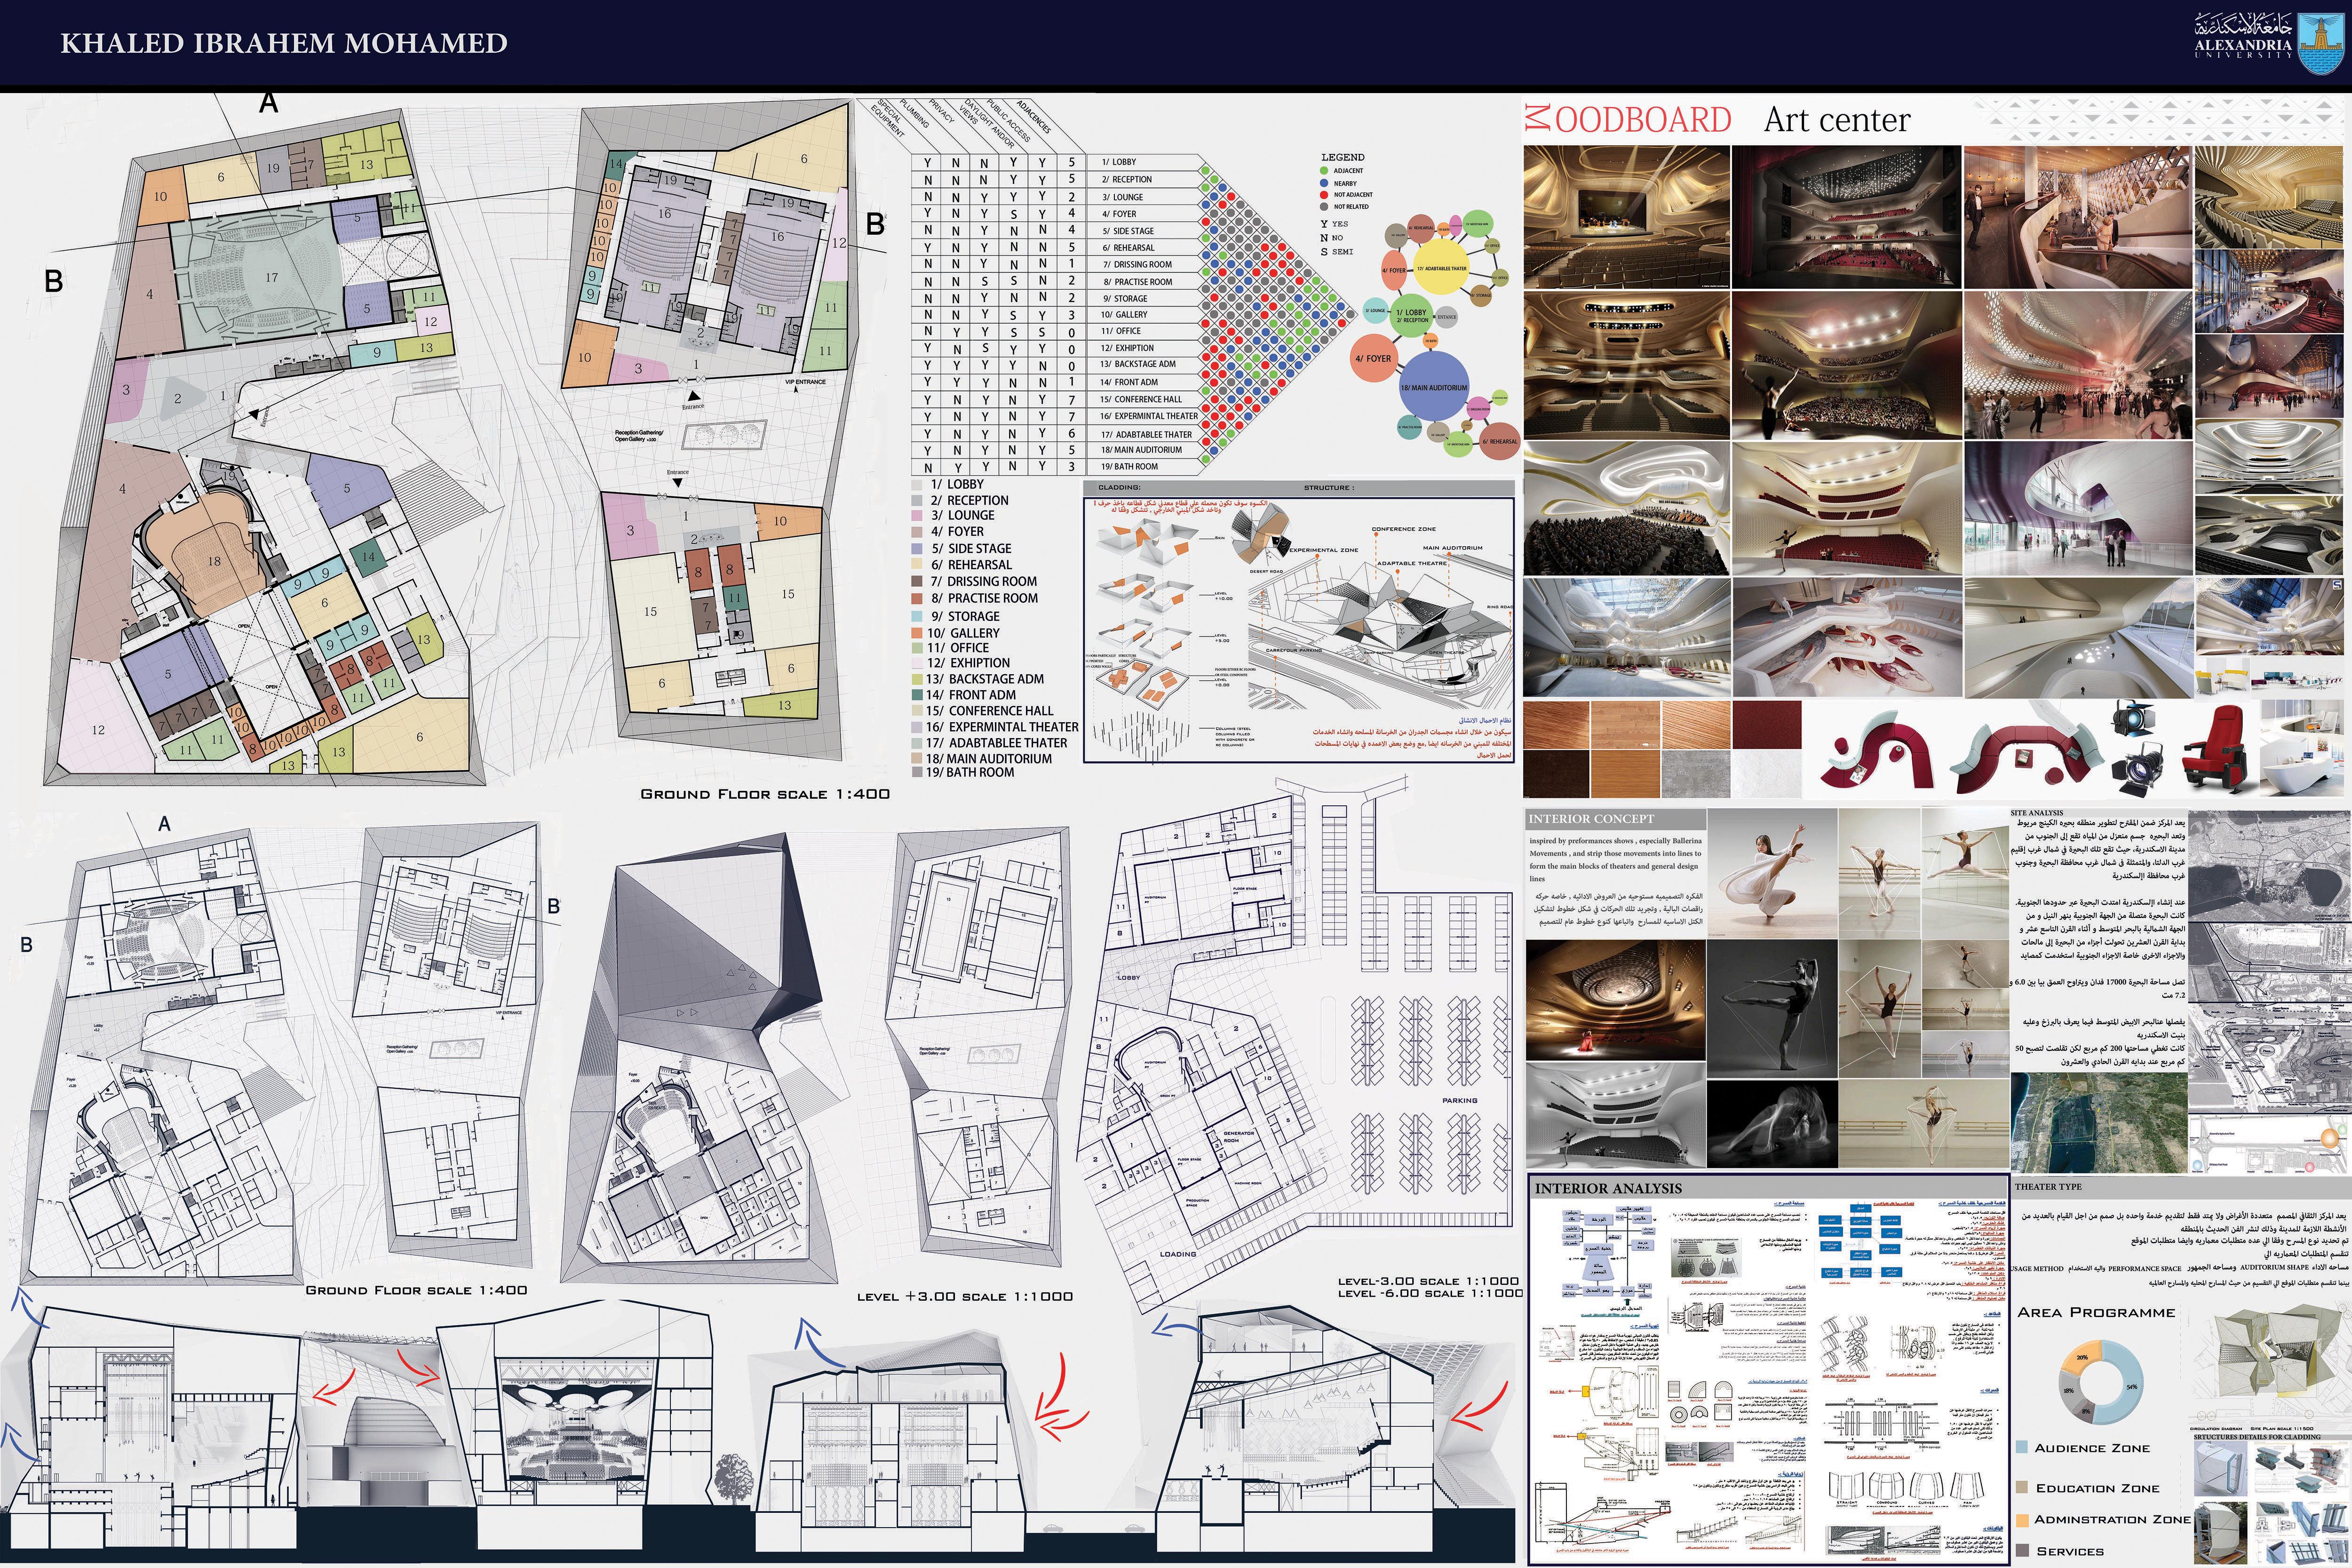Click the blue Nearby legend dot

click(1324, 183)
